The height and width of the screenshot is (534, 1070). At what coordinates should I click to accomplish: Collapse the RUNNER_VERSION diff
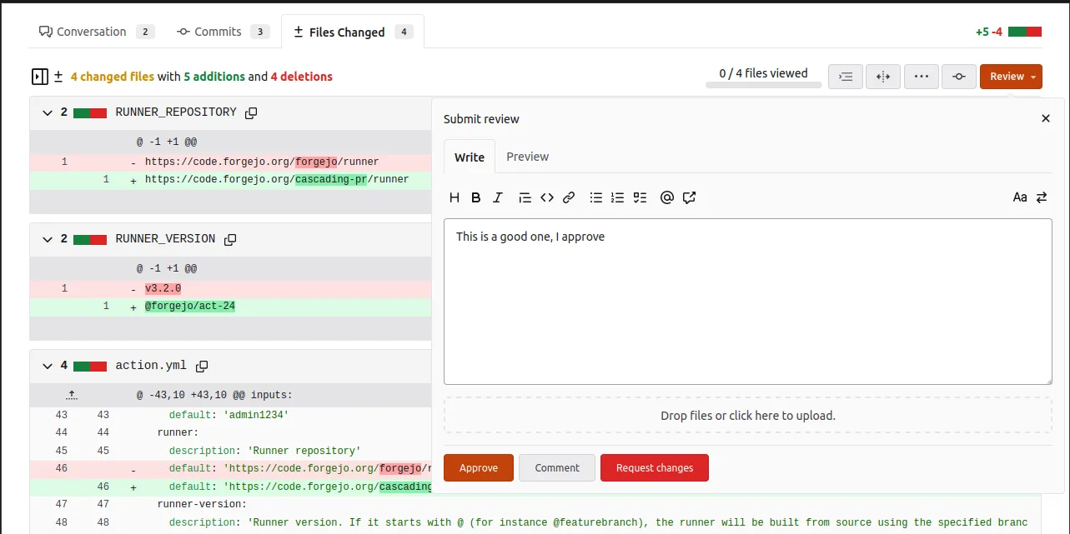point(47,239)
